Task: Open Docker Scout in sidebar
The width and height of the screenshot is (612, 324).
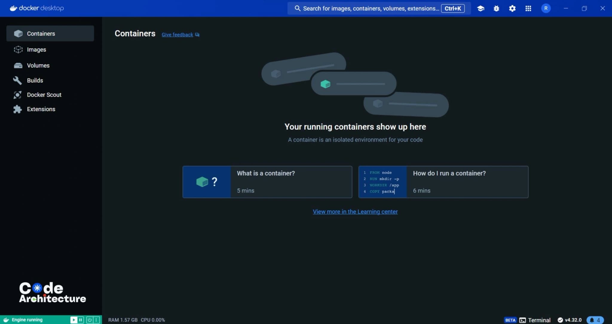Action: click(x=50, y=95)
